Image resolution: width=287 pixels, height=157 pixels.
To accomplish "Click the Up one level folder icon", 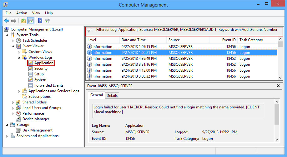I will click(x=23, y=21).
